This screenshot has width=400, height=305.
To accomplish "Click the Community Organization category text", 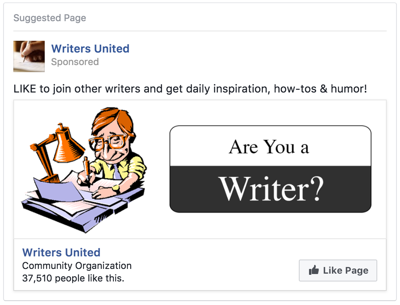I will [77, 266].
